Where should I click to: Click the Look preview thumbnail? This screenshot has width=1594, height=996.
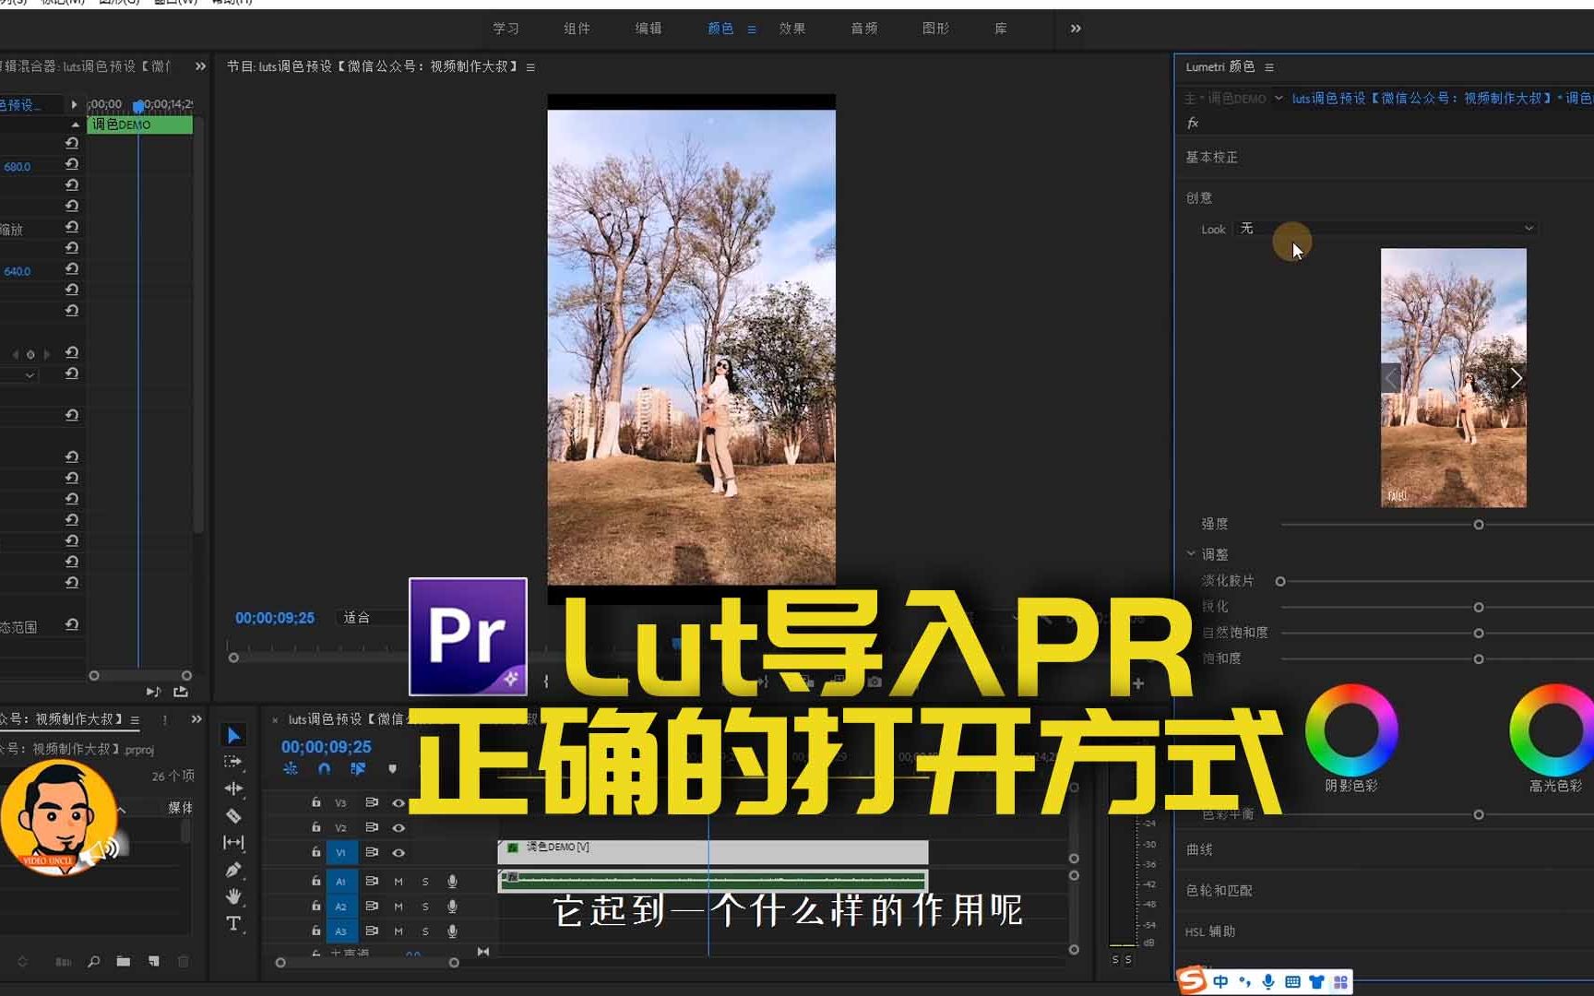[x=1453, y=377]
